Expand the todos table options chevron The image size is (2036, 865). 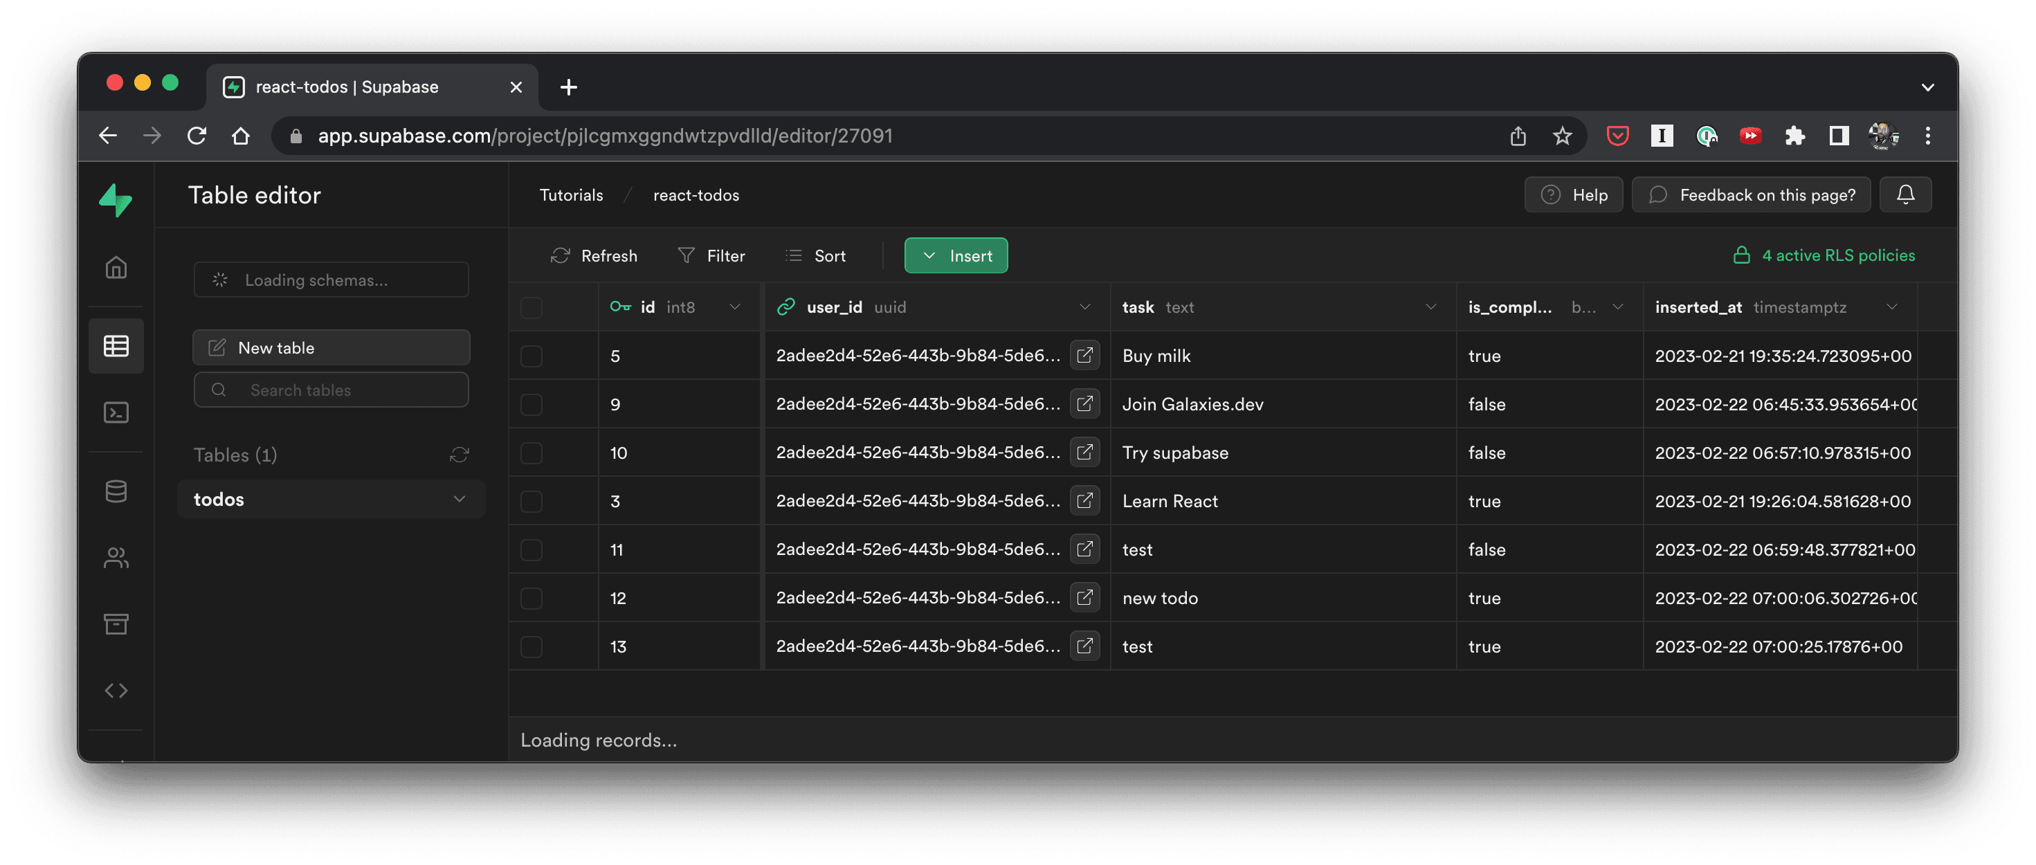point(460,499)
